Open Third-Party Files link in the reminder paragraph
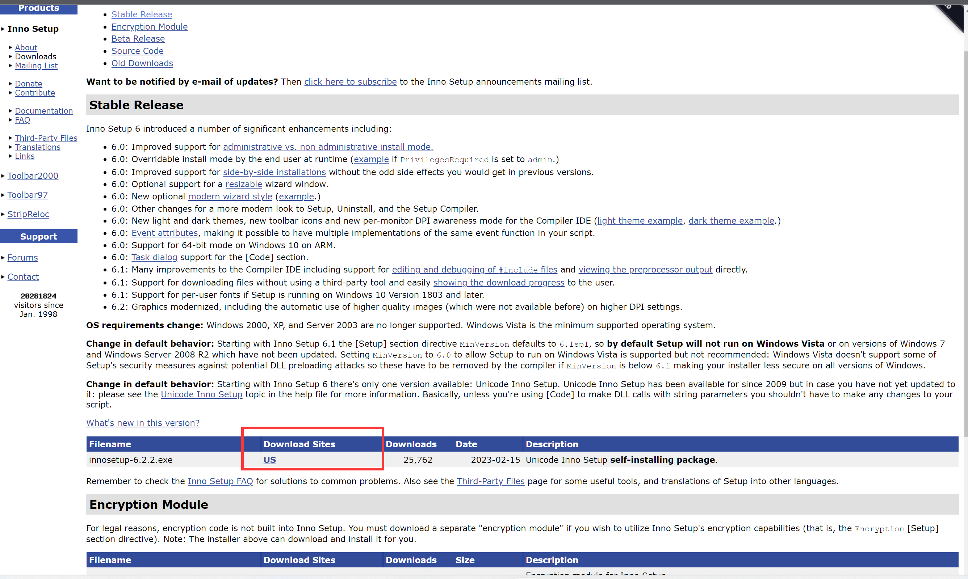The image size is (968, 579). (x=491, y=481)
